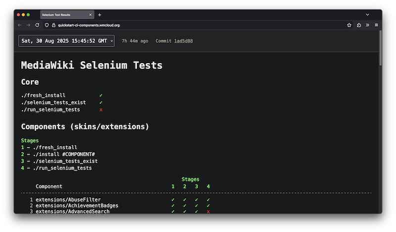Click the stage legend line 2 – ./install #COMPONENT#
This screenshot has width=396, height=232.
[58, 154]
